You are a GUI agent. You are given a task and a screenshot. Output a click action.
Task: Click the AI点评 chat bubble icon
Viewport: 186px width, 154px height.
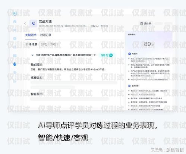click(129, 54)
